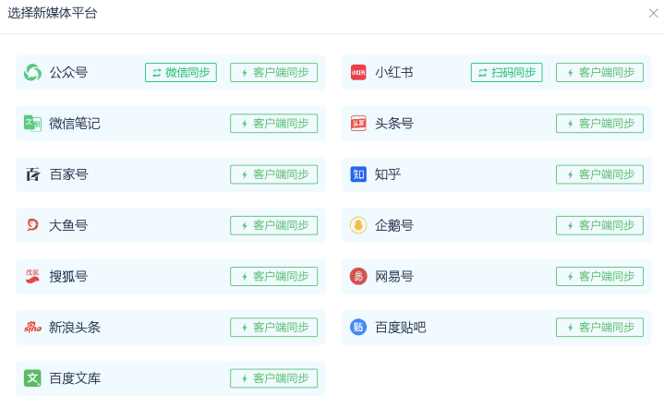Sync 新浪头条 via 客户端同步

coord(273,327)
